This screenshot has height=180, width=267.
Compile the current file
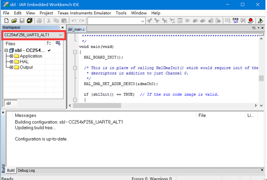228,21
